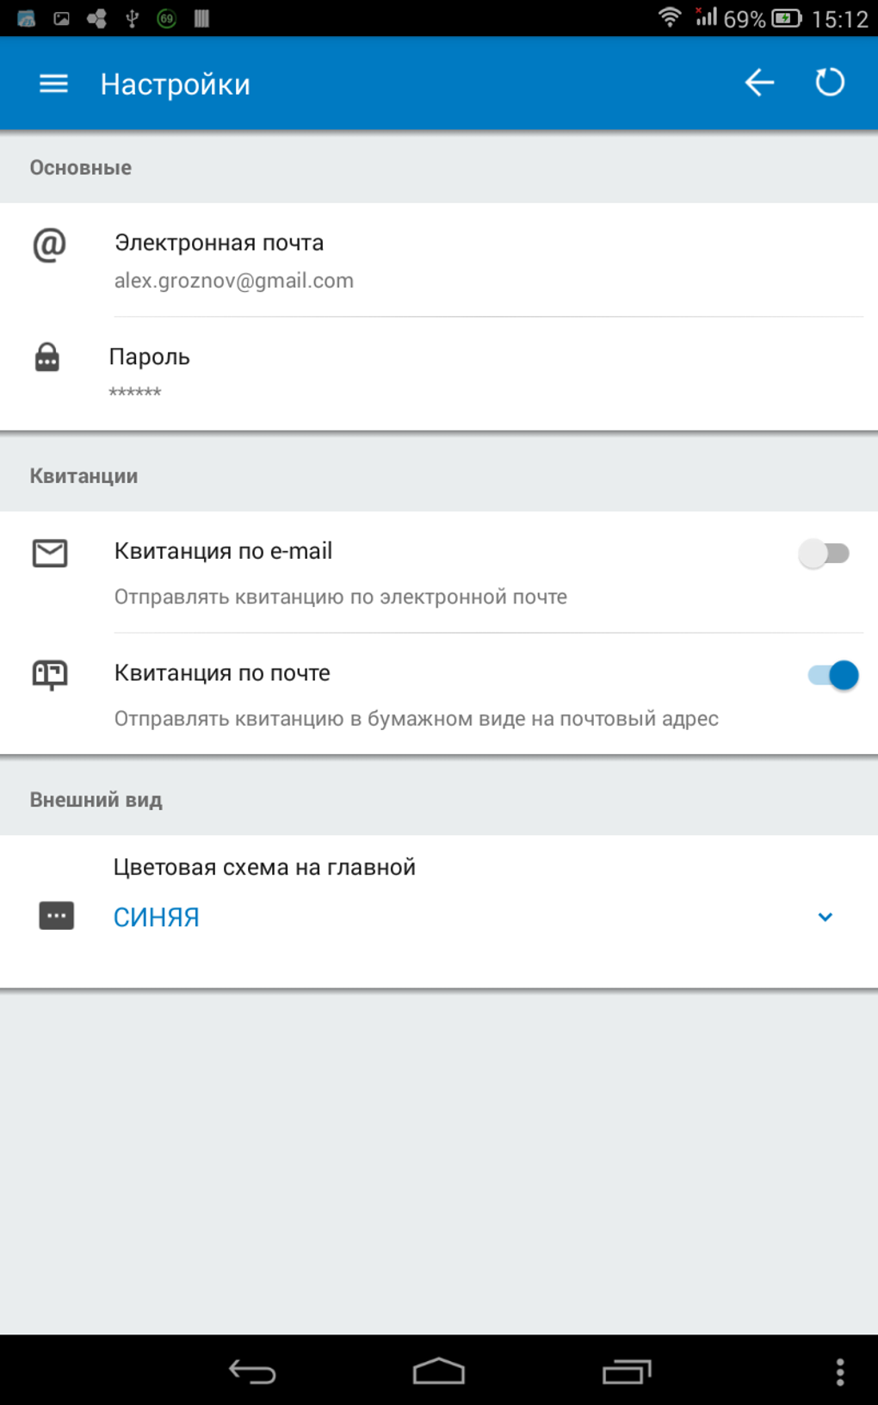This screenshot has height=1405, width=878.
Task: Tap the back arrow in header
Action: 759,84
